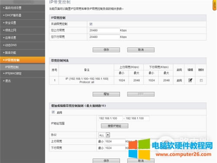Screen dimensions: 217x163
Task: Click the 保存 button under total bandwidth settings
Action: tap(106, 50)
